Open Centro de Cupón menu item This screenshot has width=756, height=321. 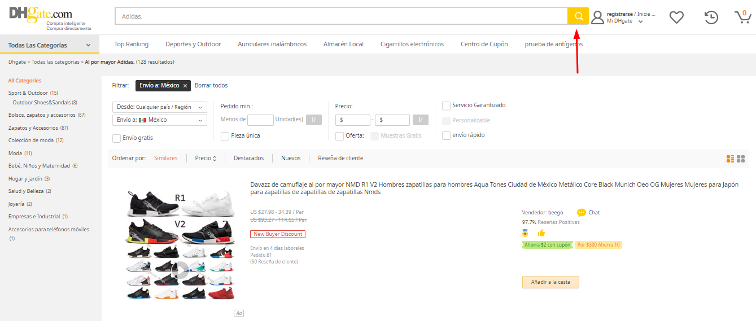(x=484, y=44)
